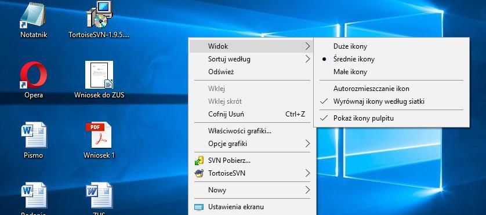Select the Wniosek do ZUS document icon
Screen dimensions: 486x215
[x=99, y=75]
